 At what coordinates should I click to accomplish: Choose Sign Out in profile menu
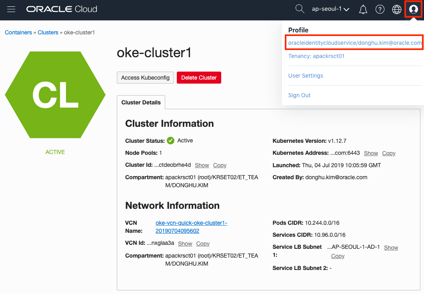299,95
